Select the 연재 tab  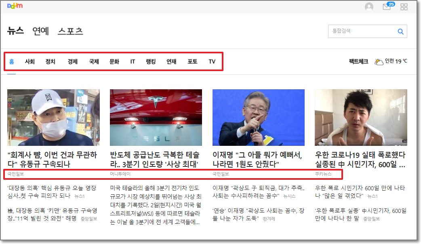171,61
